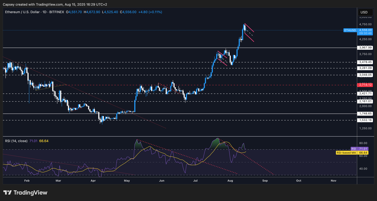377x201 pixels.
Task: Click the 2,161.01 dashed level label
Action: coord(365,101)
